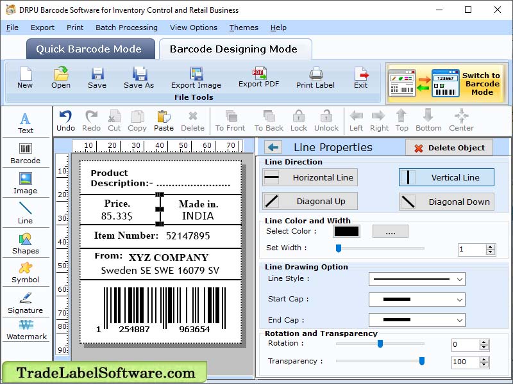Send object To Back

pos(268,120)
